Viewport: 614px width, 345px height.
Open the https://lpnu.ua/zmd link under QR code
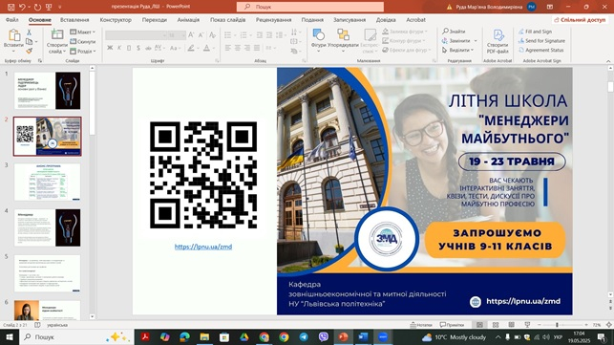203,247
